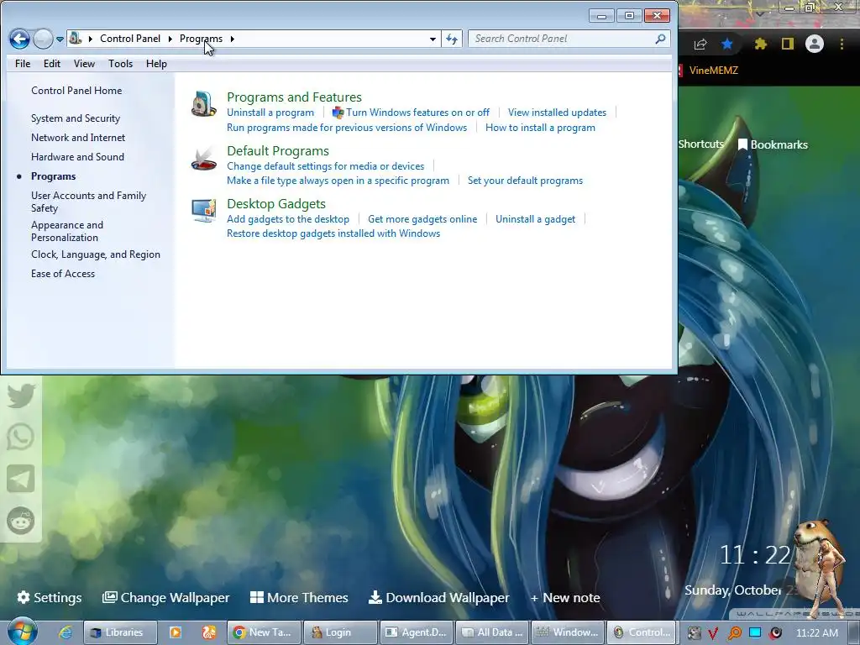860x645 pixels.
Task: Click Turn Windows features on or off
Action: 417,113
